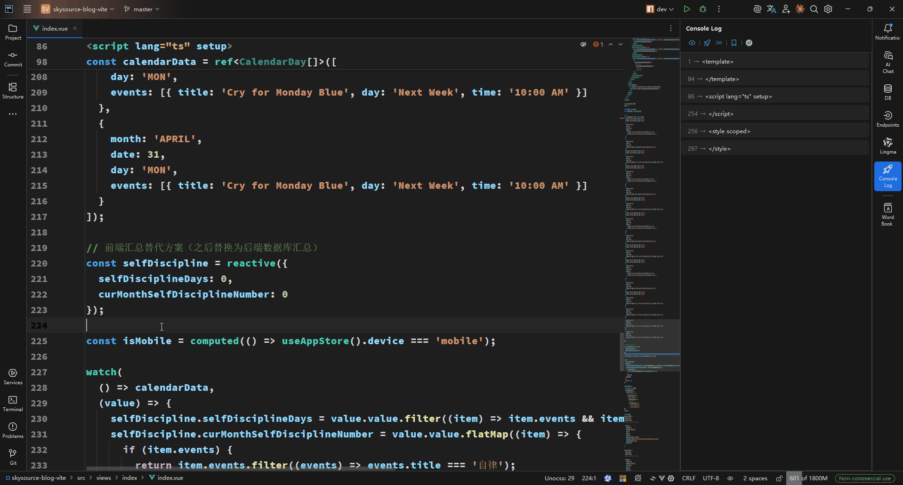The height and width of the screenshot is (485, 903).
Task: Open the master branch dropdown
Action: click(142, 9)
